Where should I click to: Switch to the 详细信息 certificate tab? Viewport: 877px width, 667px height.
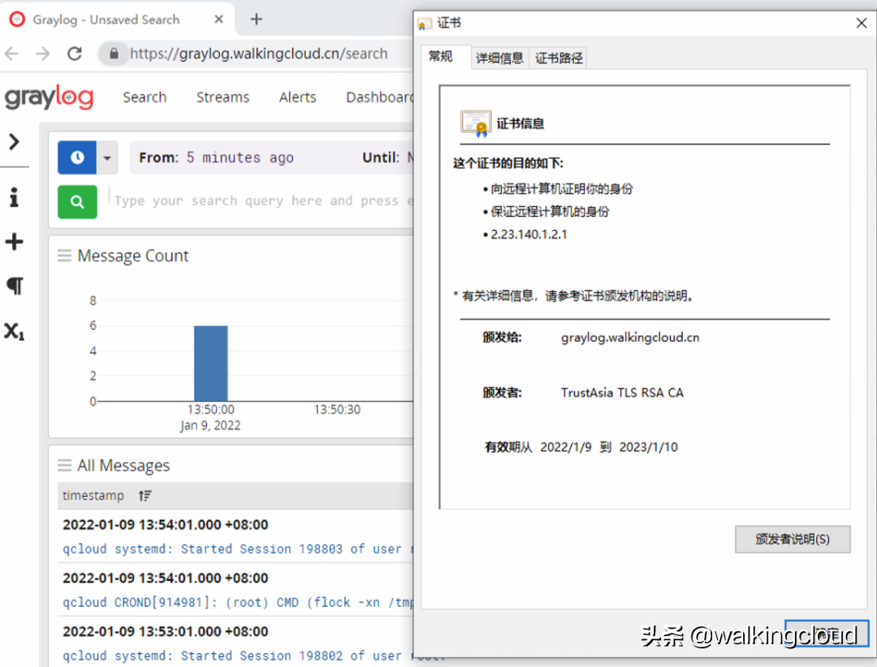click(x=499, y=58)
